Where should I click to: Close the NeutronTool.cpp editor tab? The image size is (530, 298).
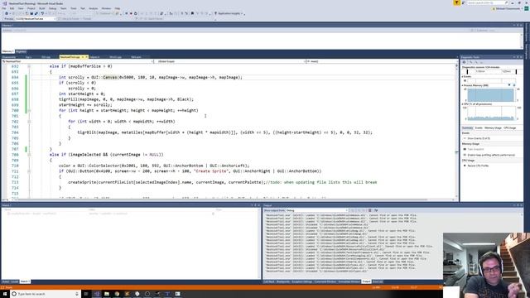tap(86, 57)
